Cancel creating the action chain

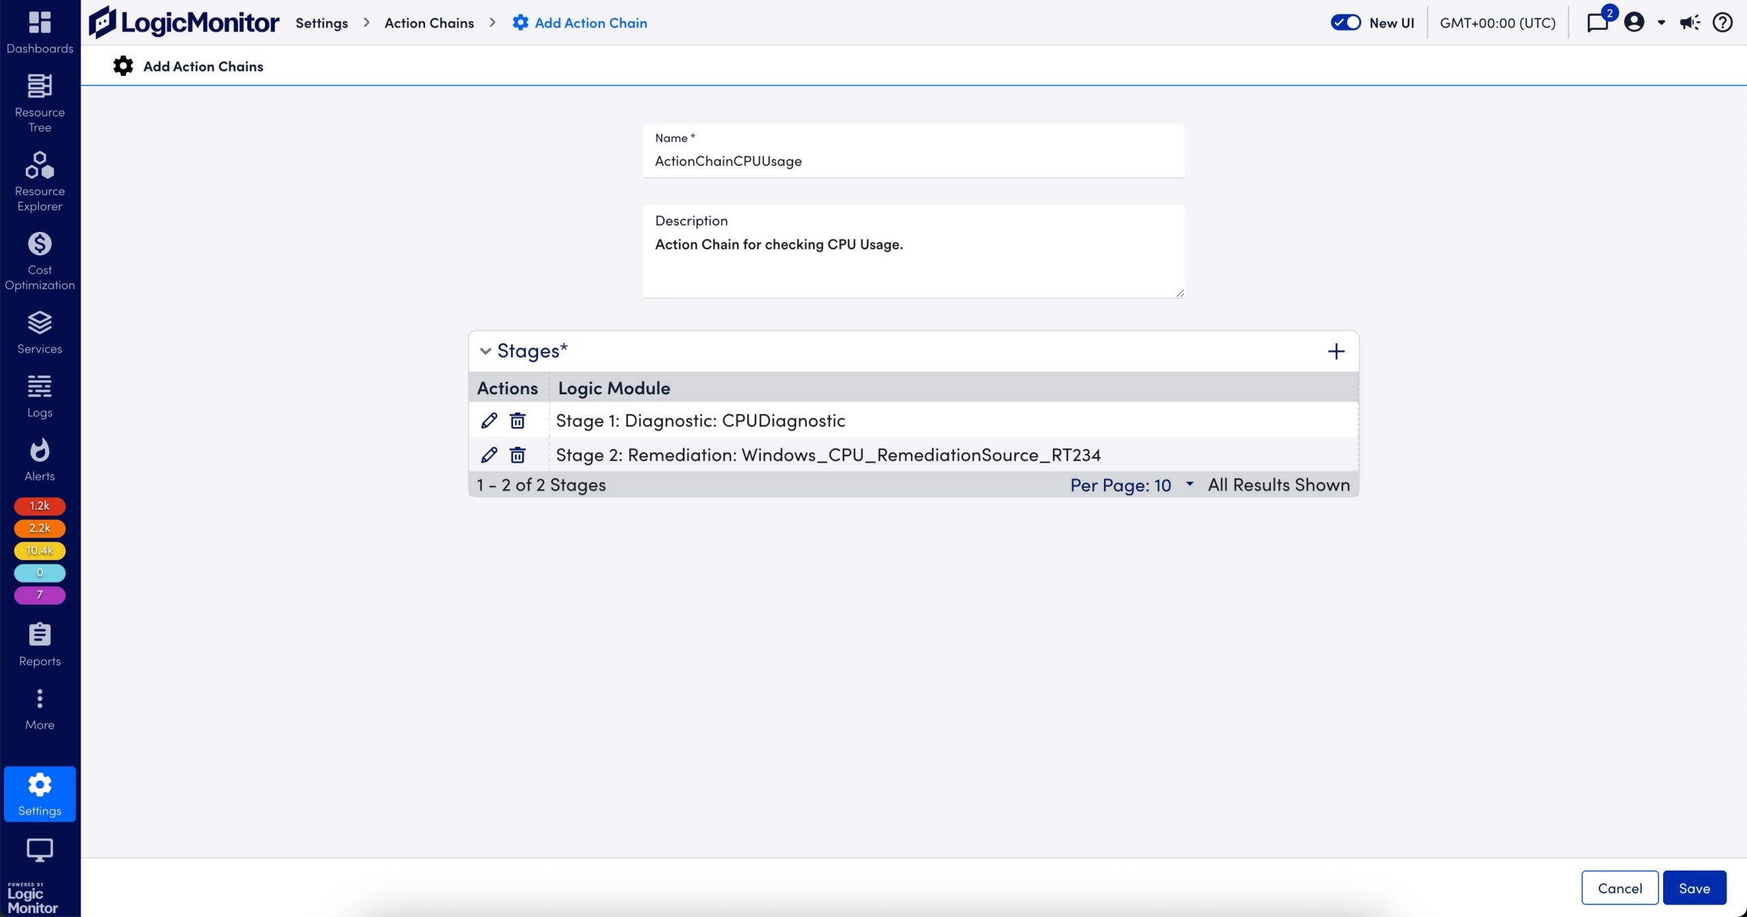point(1619,888)
